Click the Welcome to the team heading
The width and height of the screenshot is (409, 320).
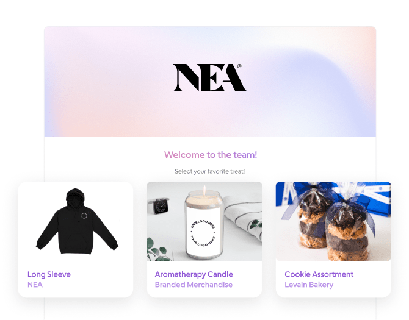pos(211,155)
